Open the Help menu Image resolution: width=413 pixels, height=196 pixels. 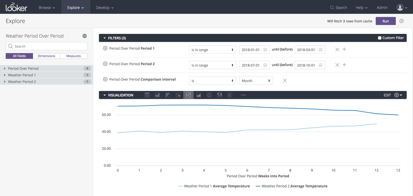[x=362, y=7]
